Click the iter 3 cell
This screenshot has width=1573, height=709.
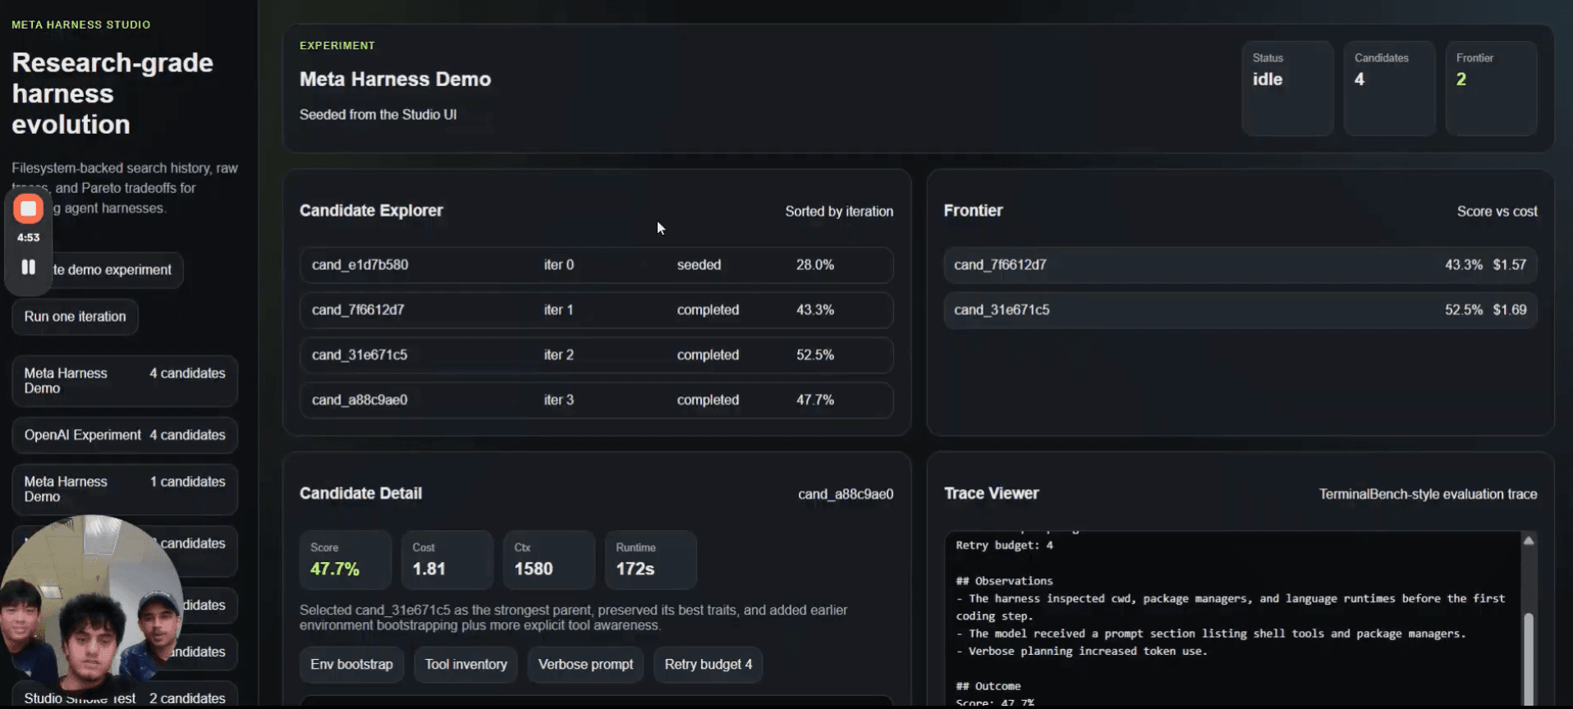[558, 400]
